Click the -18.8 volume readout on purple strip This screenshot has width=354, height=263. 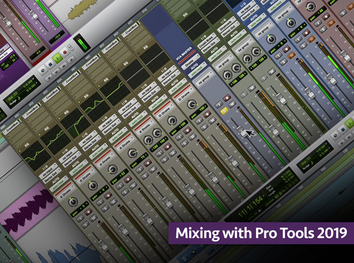pos(57,37)
